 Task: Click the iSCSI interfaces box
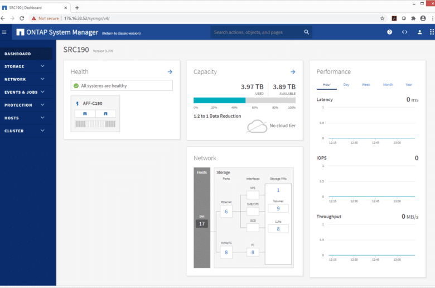tap(253, 228)
